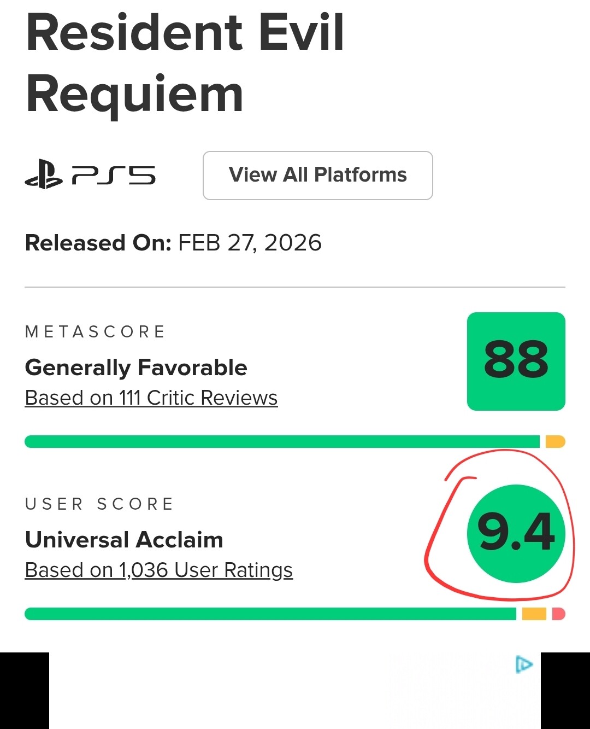
Task: Click the green Metascore 88 badge
Action: click(x=516, y=361)
